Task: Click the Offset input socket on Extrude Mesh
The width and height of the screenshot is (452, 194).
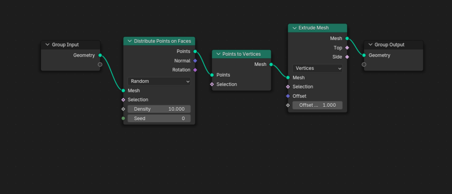Action: point(288,96)
